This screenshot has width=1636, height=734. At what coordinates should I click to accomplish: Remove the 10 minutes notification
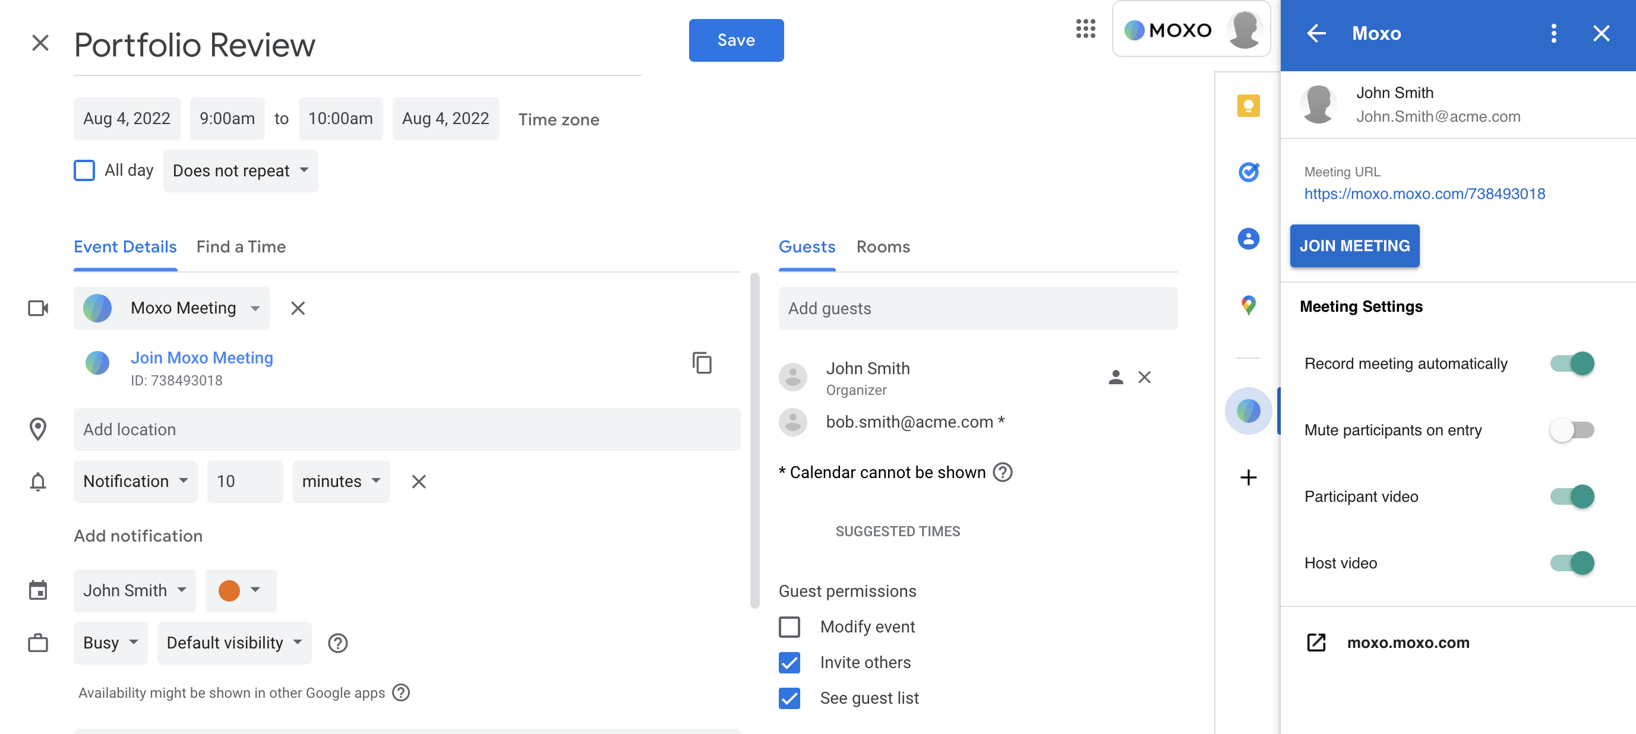point(419,481)
